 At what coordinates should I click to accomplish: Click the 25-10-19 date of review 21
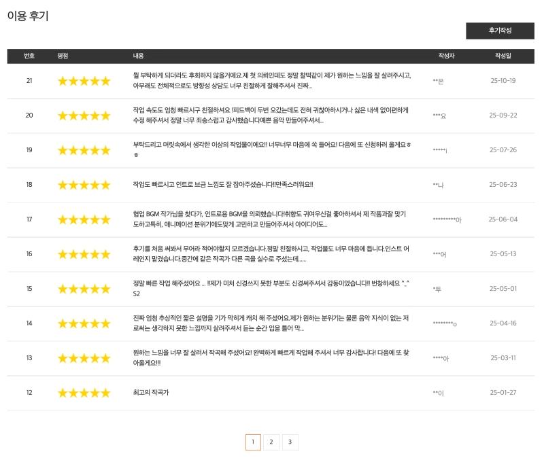(503, 81)
